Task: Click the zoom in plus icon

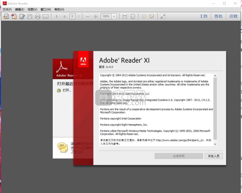Action: [96, 16]
